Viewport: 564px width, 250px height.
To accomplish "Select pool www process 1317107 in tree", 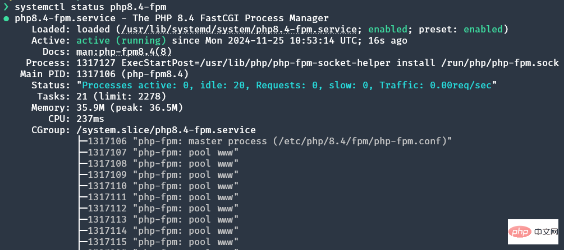I will [x=163, y=152].
